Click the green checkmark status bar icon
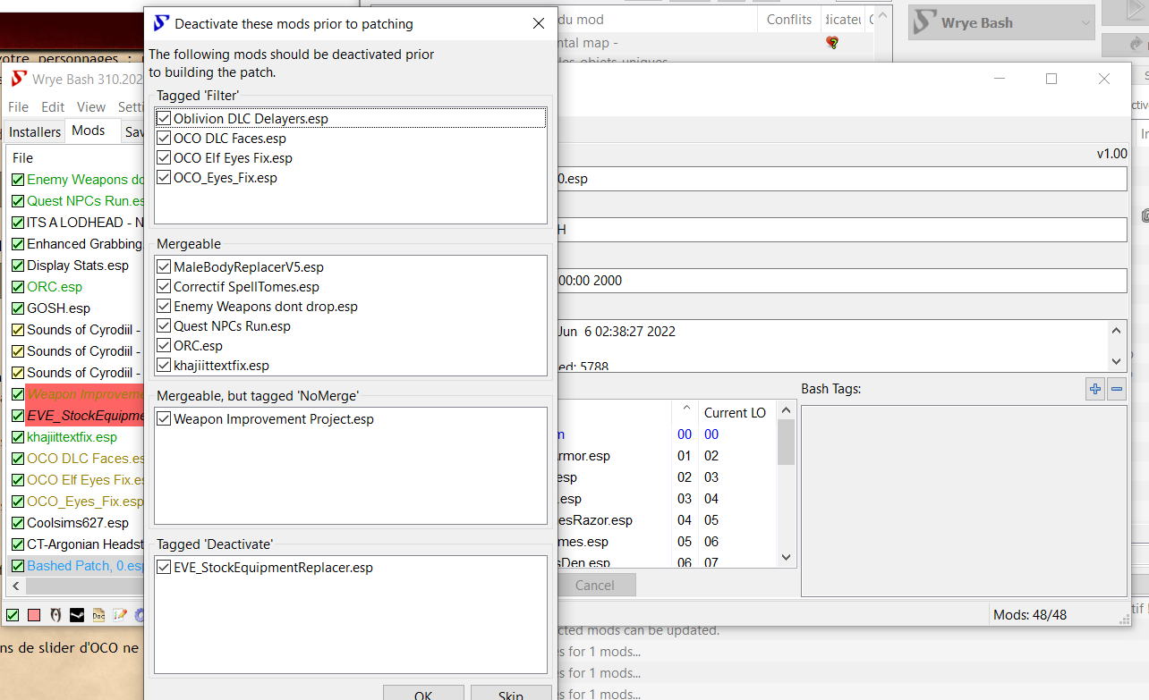 (13, 615)
